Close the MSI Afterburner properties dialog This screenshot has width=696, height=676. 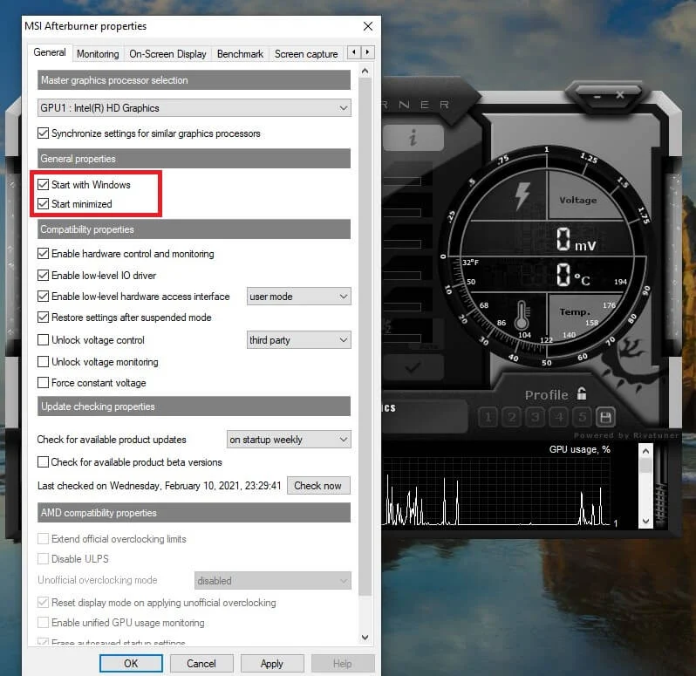click(x=368, y=26)
